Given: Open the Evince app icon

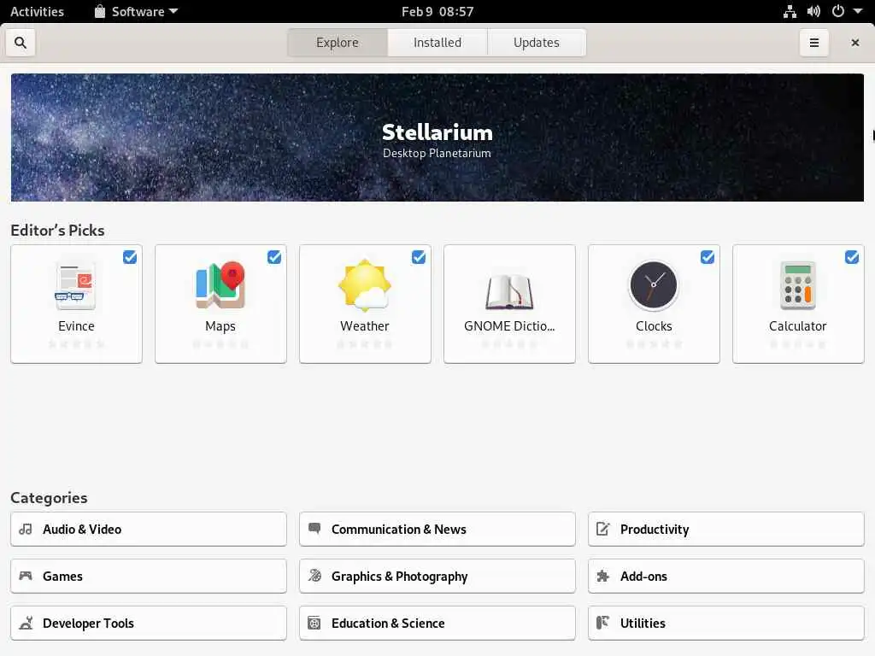Looking at the screenshot, I should coord(76,285).
